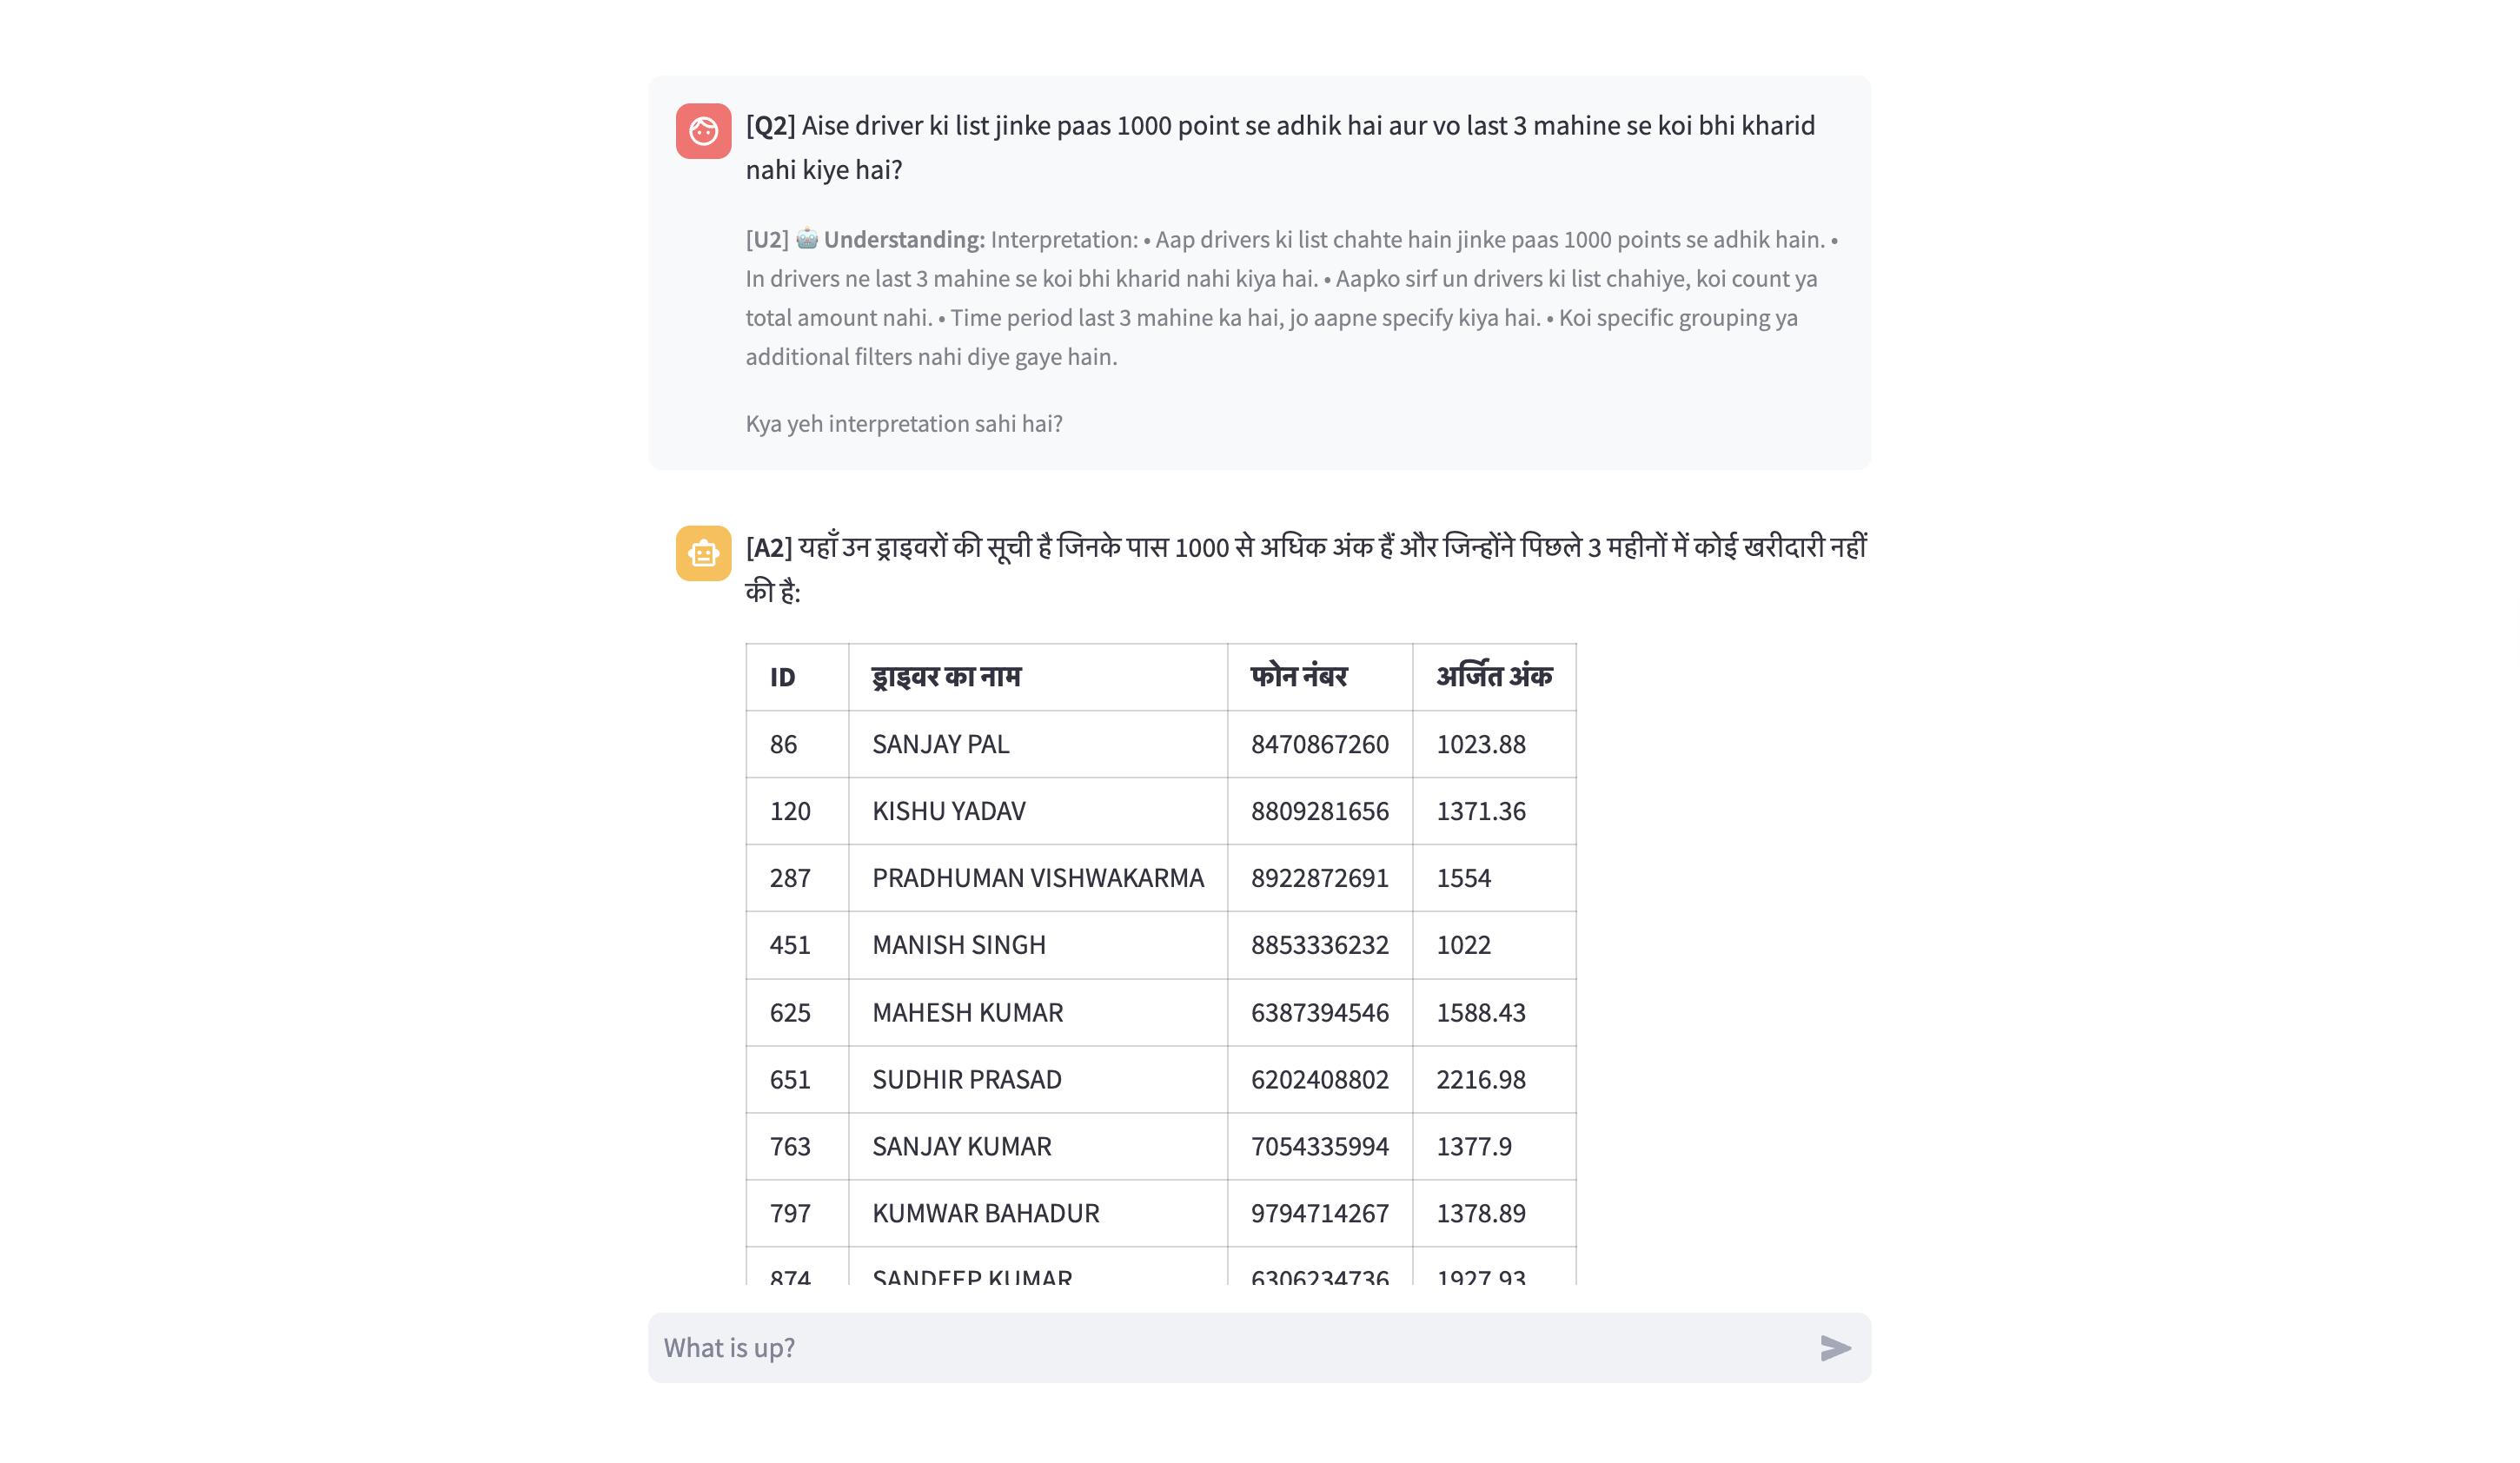Image resolution: width=2520 pixels, height=1463 pixels.
Task: Select MANISH SINGH's points value 1022
Action: point(1466,944)
